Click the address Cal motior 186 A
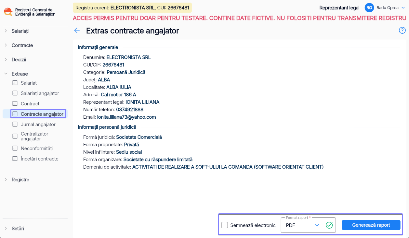The image size is (409, 238). coord(118,95)
